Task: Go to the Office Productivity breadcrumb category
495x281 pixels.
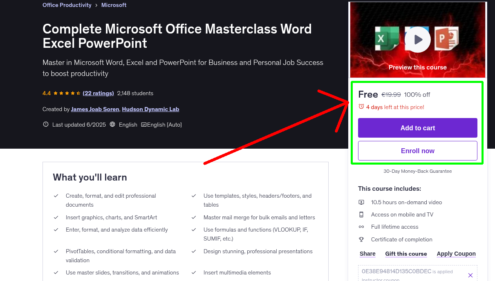Action: click(67, 5)
